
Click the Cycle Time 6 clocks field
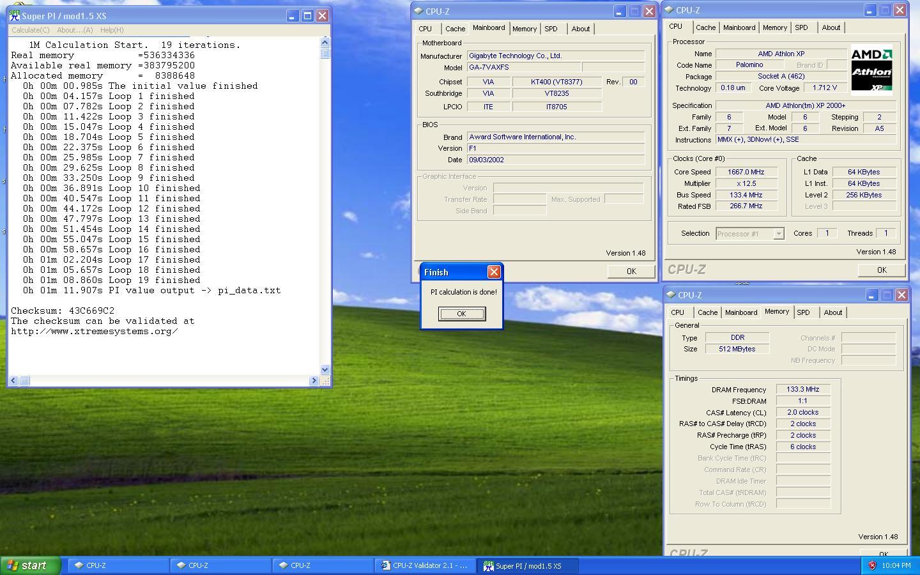tap(803, 447)
